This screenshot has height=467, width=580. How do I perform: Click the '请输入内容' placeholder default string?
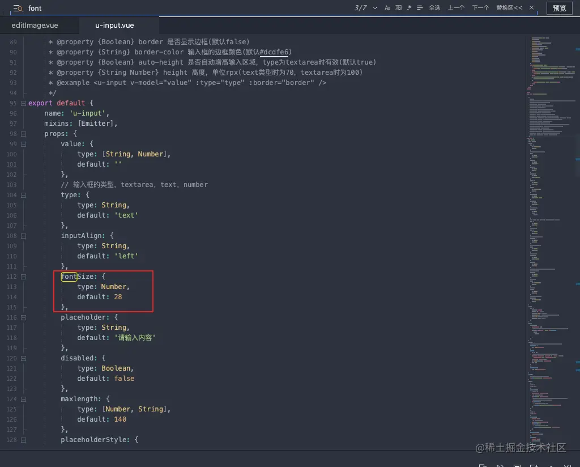tap(135, 338)
